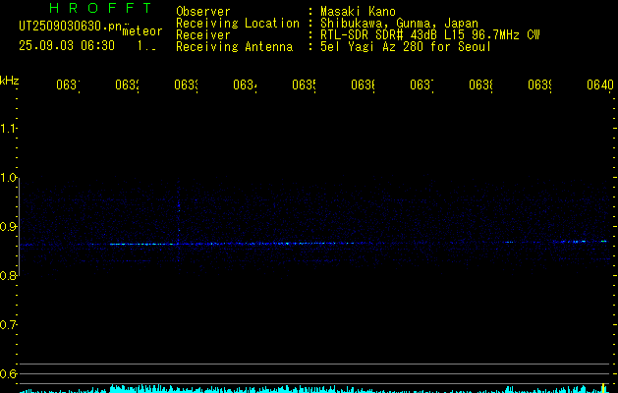Screen dimensions: 618x393
Task: Click the 0634 time marker
Action: click(x=245, y=84)
